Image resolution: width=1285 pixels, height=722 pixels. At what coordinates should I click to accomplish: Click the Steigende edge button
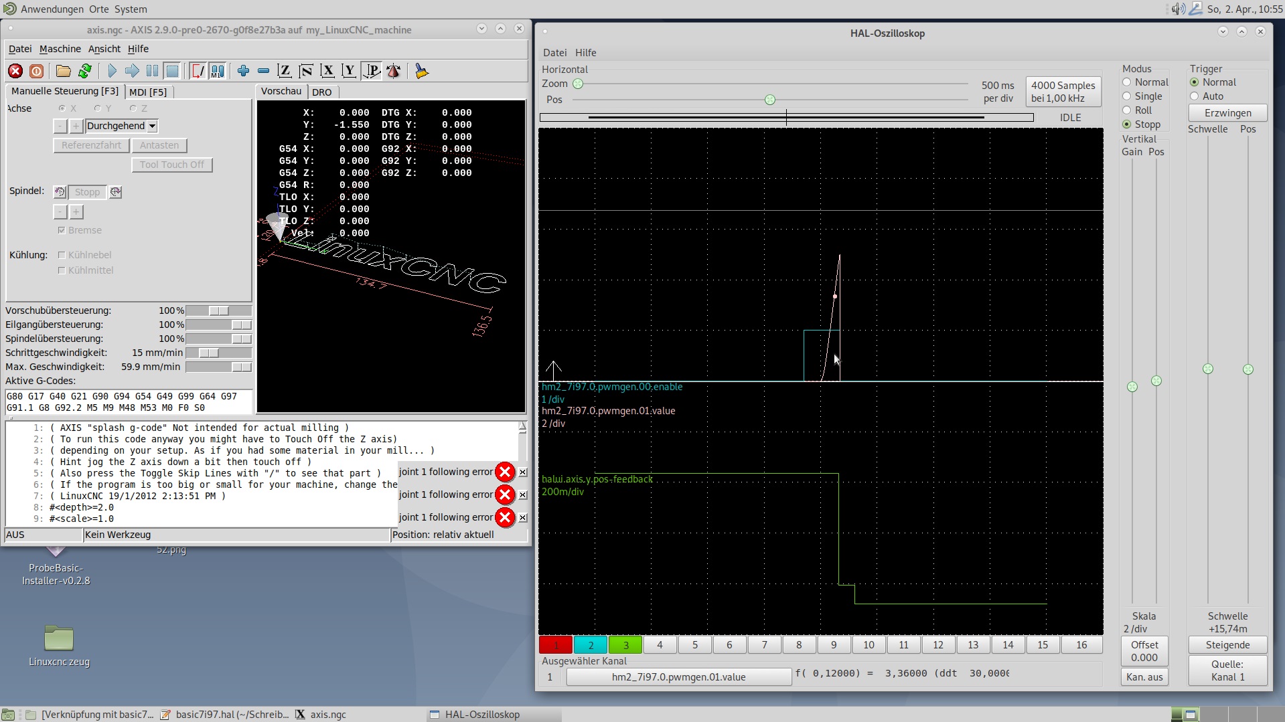click(x=1227, y=645)
